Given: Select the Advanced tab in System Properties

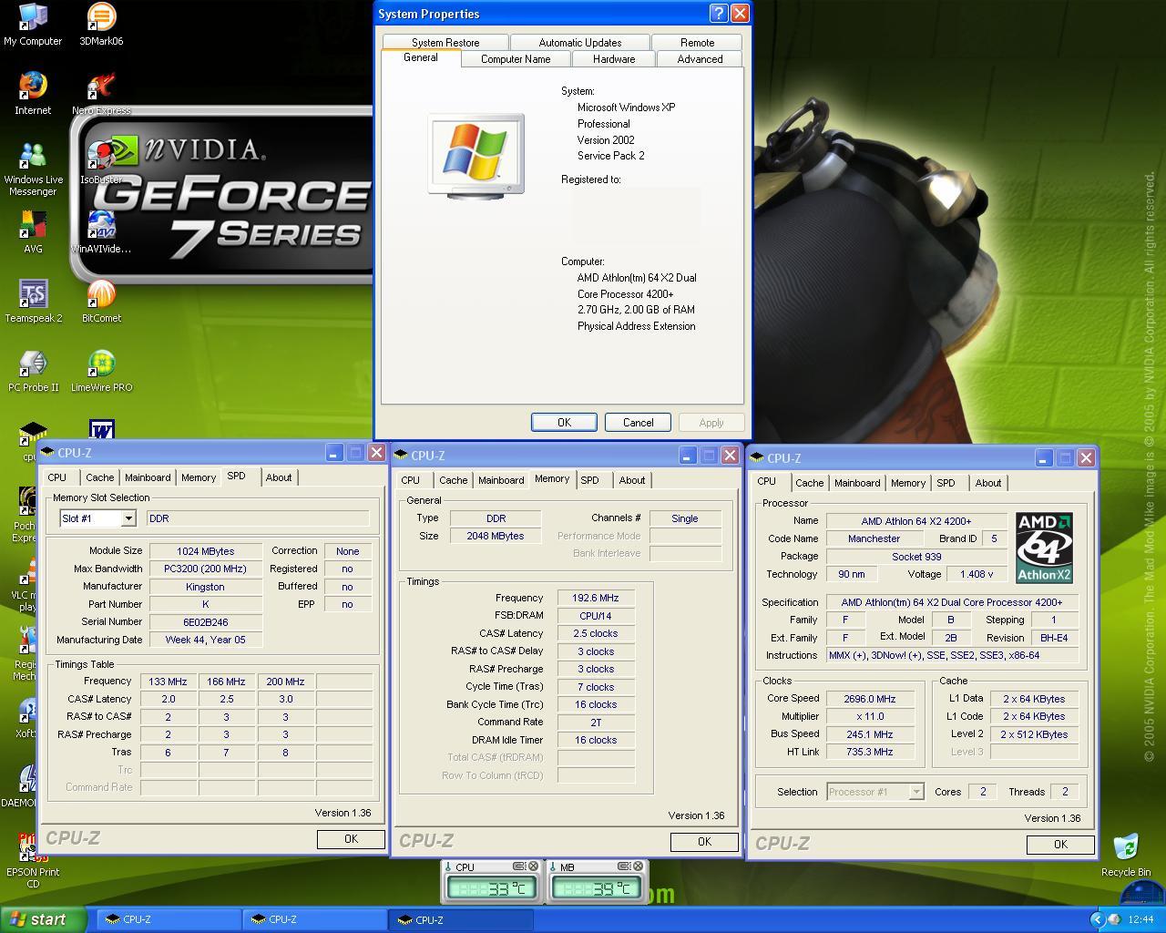Looking at the screenshot, I should 700,59.
